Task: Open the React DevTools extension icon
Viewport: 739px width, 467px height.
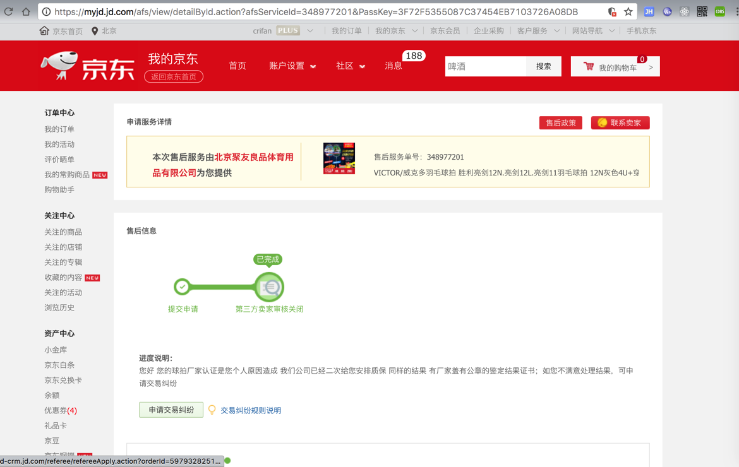Action: click(x=684, y=12)
